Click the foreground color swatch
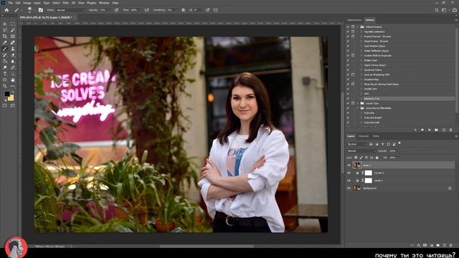This screenshot has height=258, width=459. (7, 94)
